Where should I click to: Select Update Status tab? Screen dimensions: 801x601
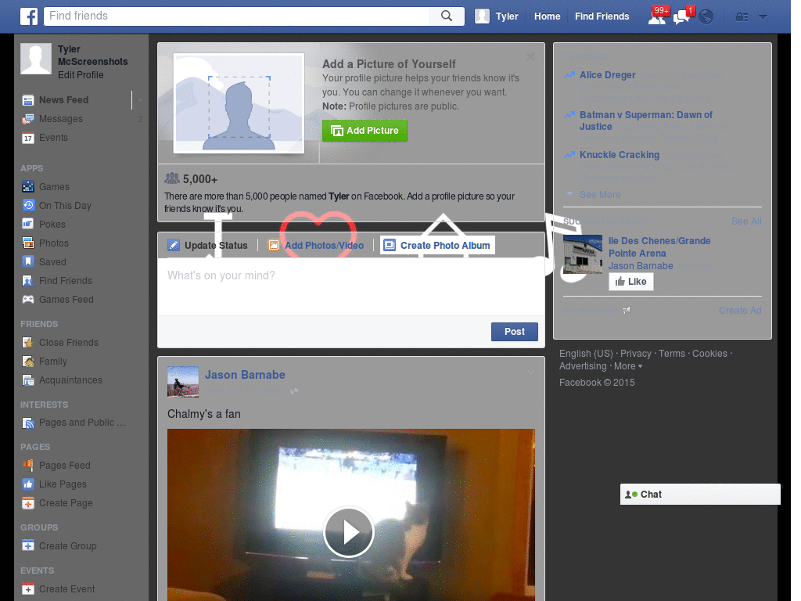pos(208,245)
